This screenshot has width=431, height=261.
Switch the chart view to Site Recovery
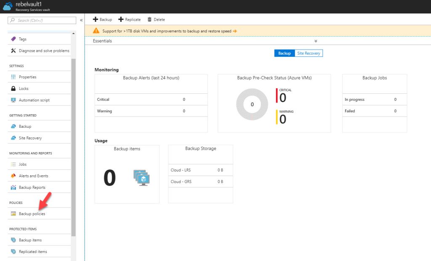click(x=309, y=53)
